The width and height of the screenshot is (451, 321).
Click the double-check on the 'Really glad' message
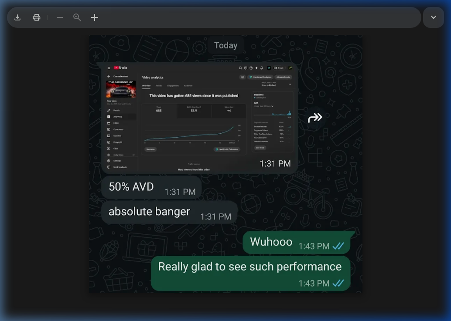[338, 284]
